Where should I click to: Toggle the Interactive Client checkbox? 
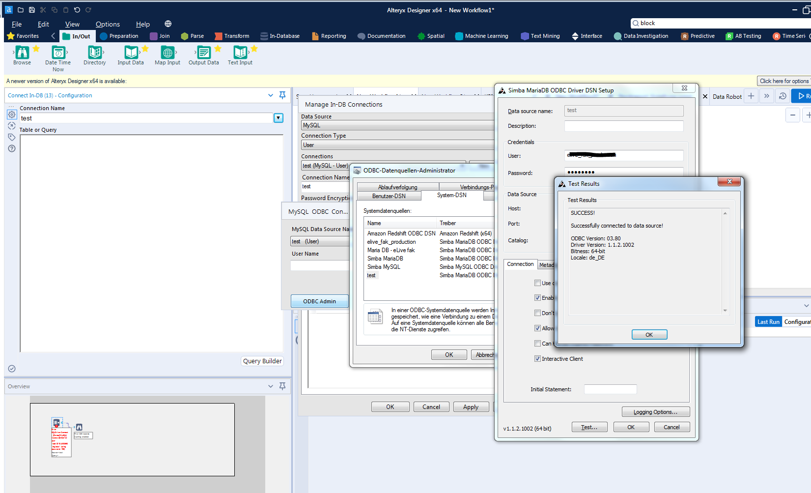(537, 359)
